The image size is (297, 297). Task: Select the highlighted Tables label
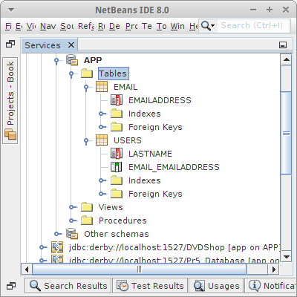coord(114,74)
